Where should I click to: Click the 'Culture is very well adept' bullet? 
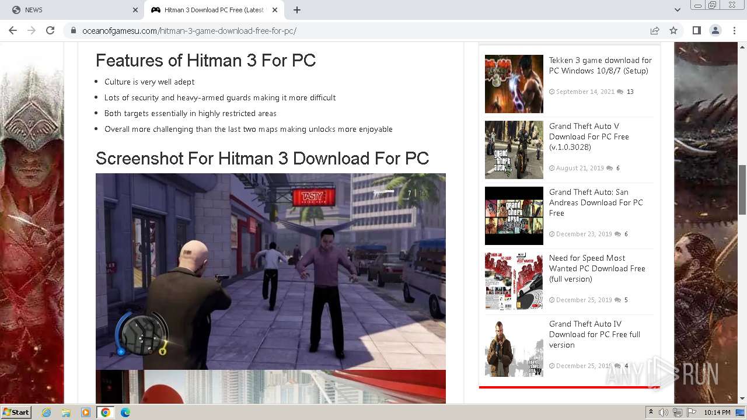click(149, 82)
